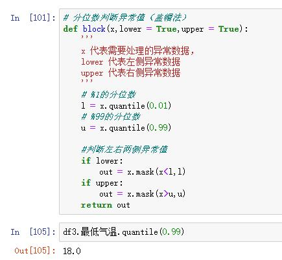Click the docstring line lower 代表左侧异常数据
The image size is (282, 260).
tap(131, 61)
